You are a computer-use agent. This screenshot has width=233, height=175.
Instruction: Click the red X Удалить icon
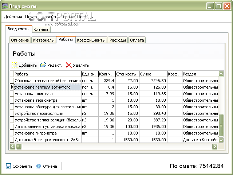(x=69, y=65)
